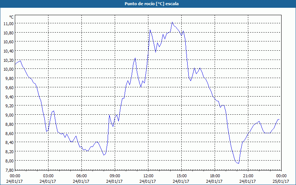The image size is (296, 185).
Task: Select the 15:00 time label
Action: coord(181,176)
